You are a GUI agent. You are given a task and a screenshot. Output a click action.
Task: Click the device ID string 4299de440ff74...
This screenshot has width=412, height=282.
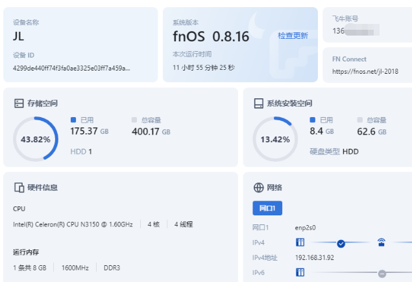point(71,68)
